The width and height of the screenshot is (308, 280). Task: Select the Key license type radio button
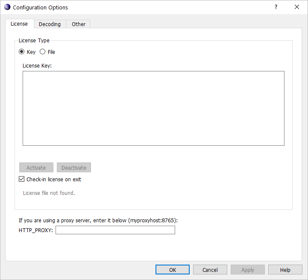[x=22, y=52]
